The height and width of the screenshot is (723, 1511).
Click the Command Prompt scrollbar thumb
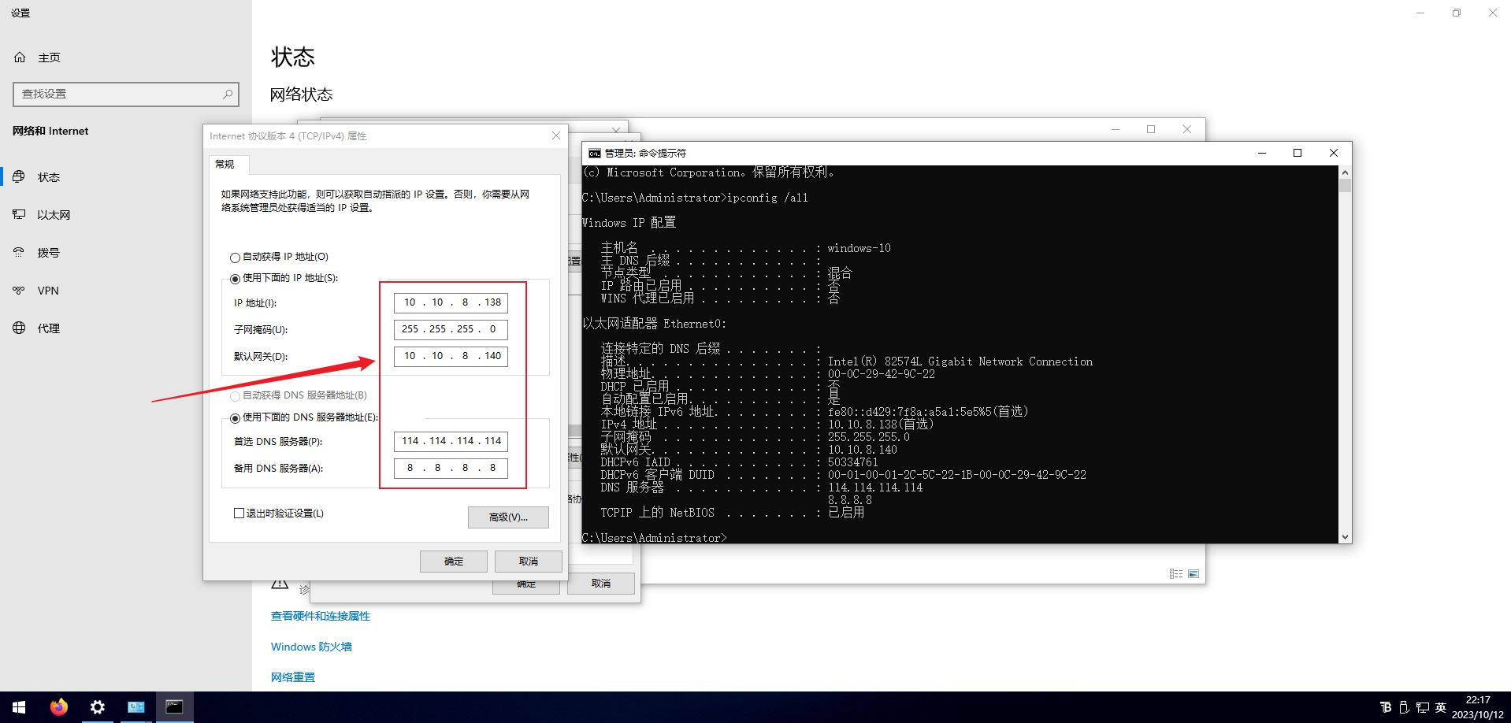(x=1345, y=186)
